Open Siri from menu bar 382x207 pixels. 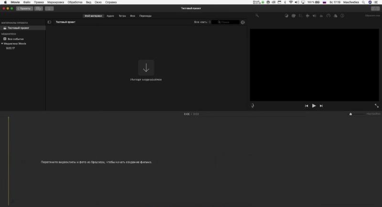click(x=370, y=2)
